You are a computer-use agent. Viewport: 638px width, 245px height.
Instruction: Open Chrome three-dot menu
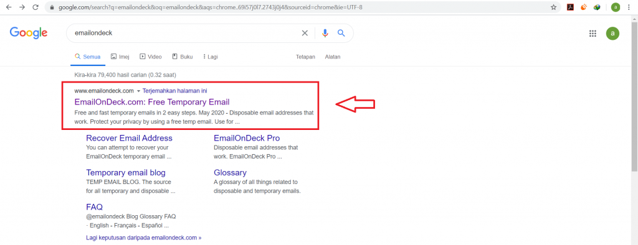pyautogui.click(x=629, y=7)
